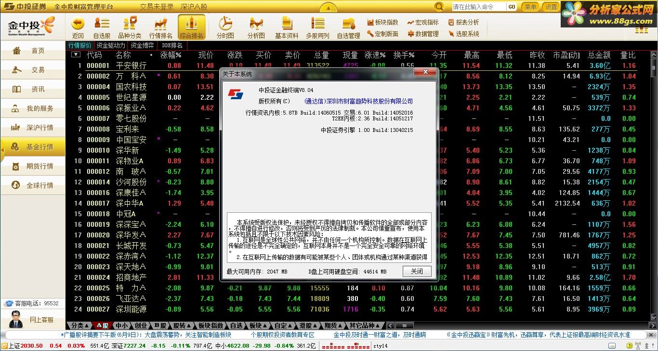The width and height of the screenshot is (658, 351).
Task: Expand the 期货 bottom tab
Action: click(x=333, y=325)
